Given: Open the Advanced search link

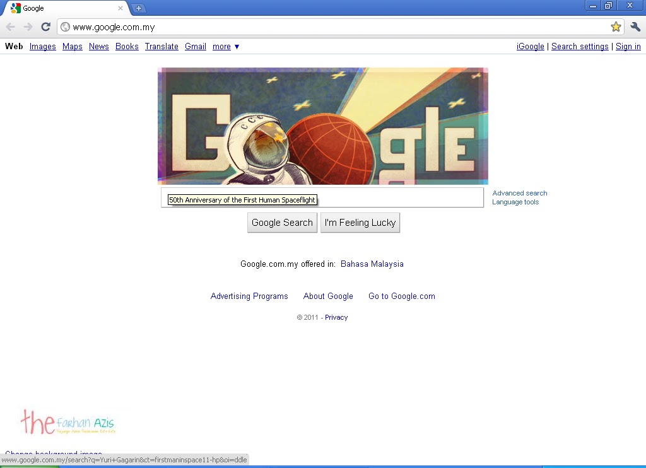Looking at the screenshot, I should (520, 193).
